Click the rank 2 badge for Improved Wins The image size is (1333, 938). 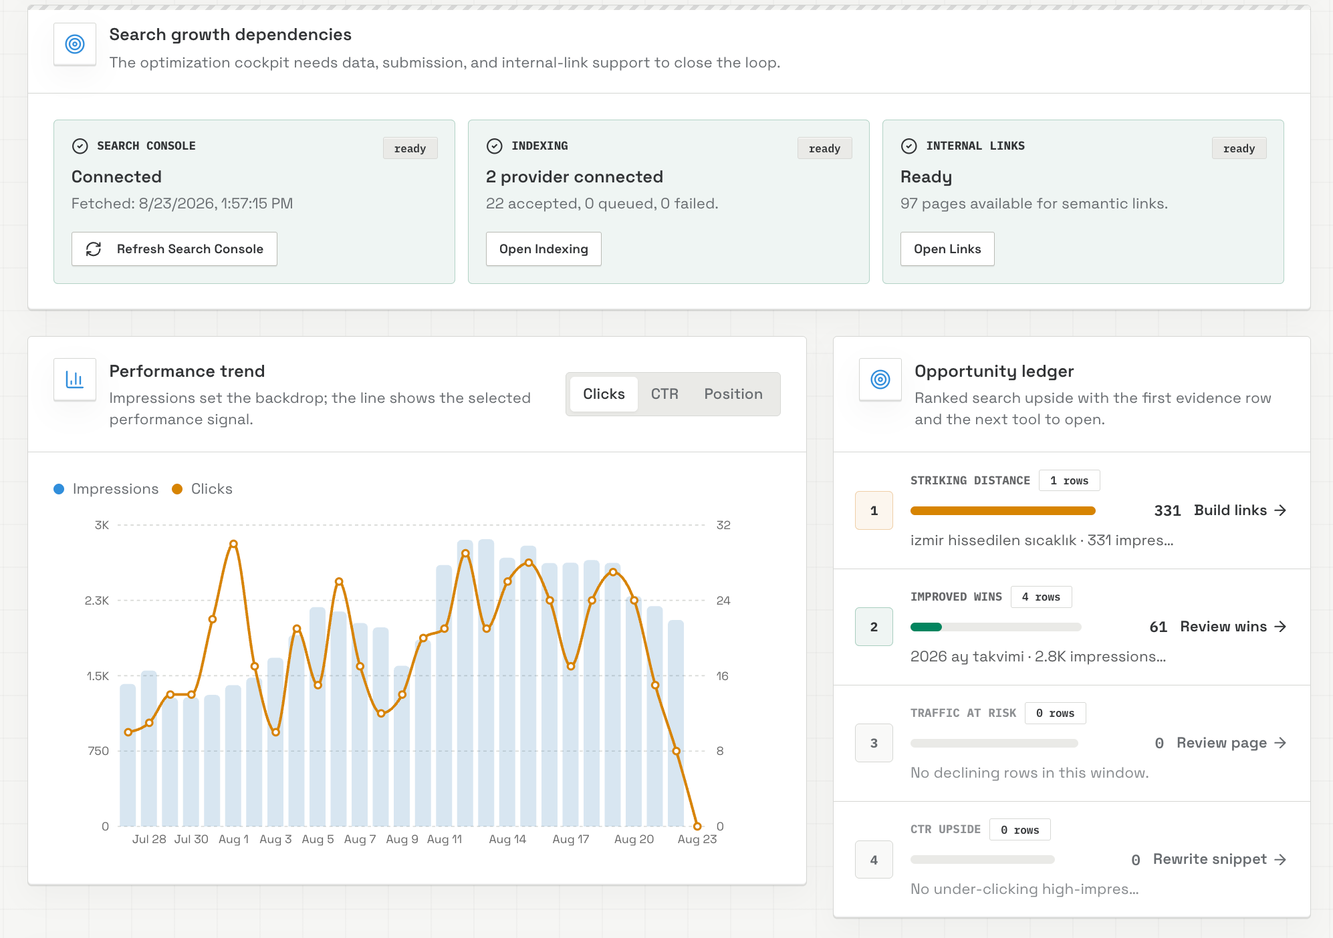tap(874, 627)
